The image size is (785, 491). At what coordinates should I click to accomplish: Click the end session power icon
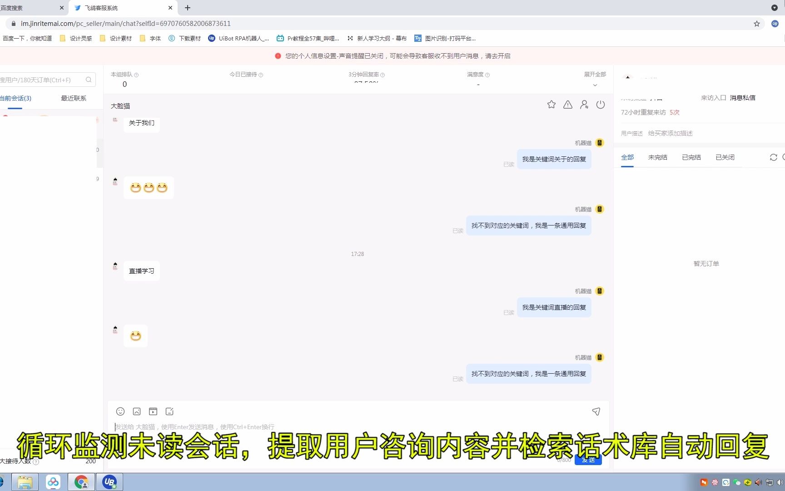coord(601,105)
